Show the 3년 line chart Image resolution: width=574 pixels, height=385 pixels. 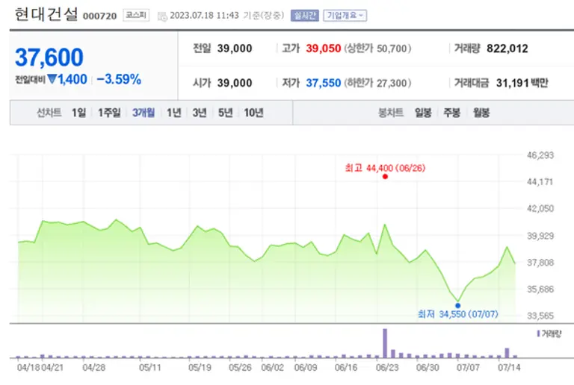tap(199, 113)
